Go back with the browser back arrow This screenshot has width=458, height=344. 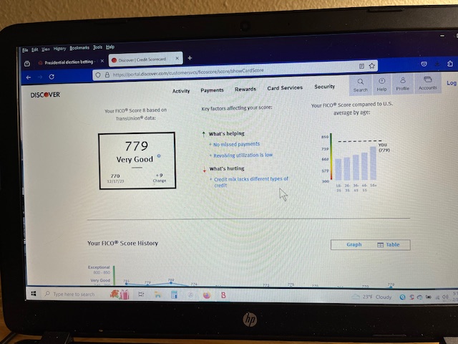(29, 77)
